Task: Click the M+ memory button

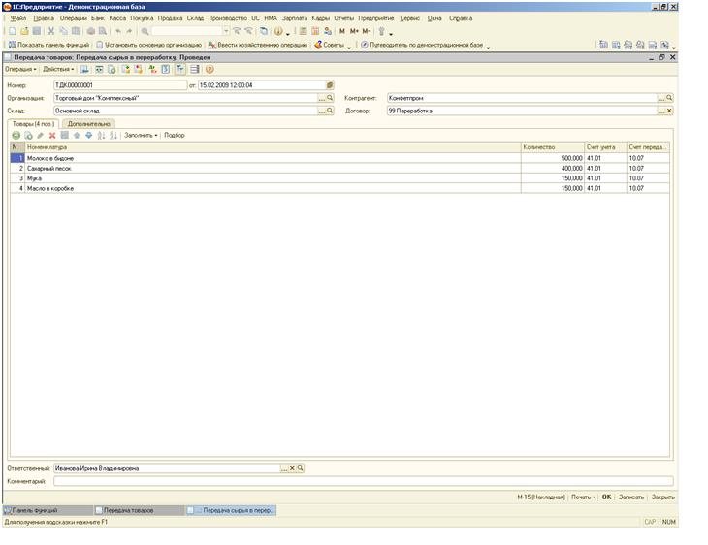Action: point(354,31)
